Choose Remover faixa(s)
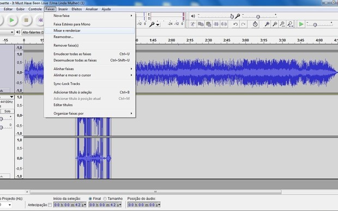 coord(89,45)
